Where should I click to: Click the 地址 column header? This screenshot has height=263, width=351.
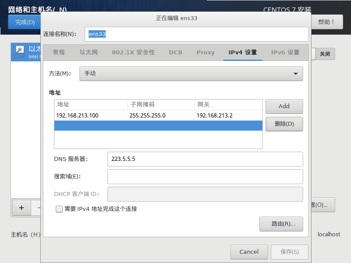[x=91, y=105]
